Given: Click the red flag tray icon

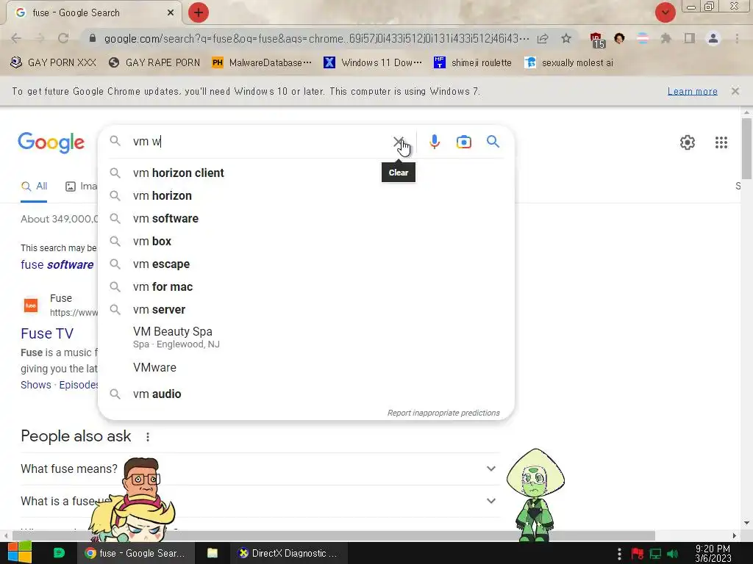Looking at the screenshot, I should point(637,554).
